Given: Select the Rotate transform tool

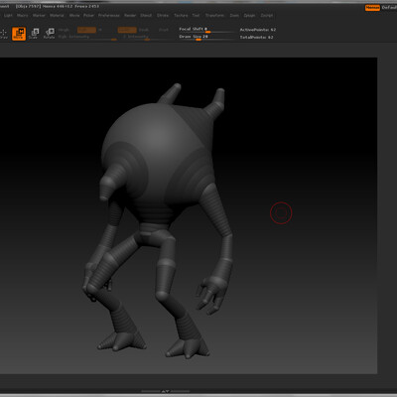Looking at the screenshot, I should point(50,34).
